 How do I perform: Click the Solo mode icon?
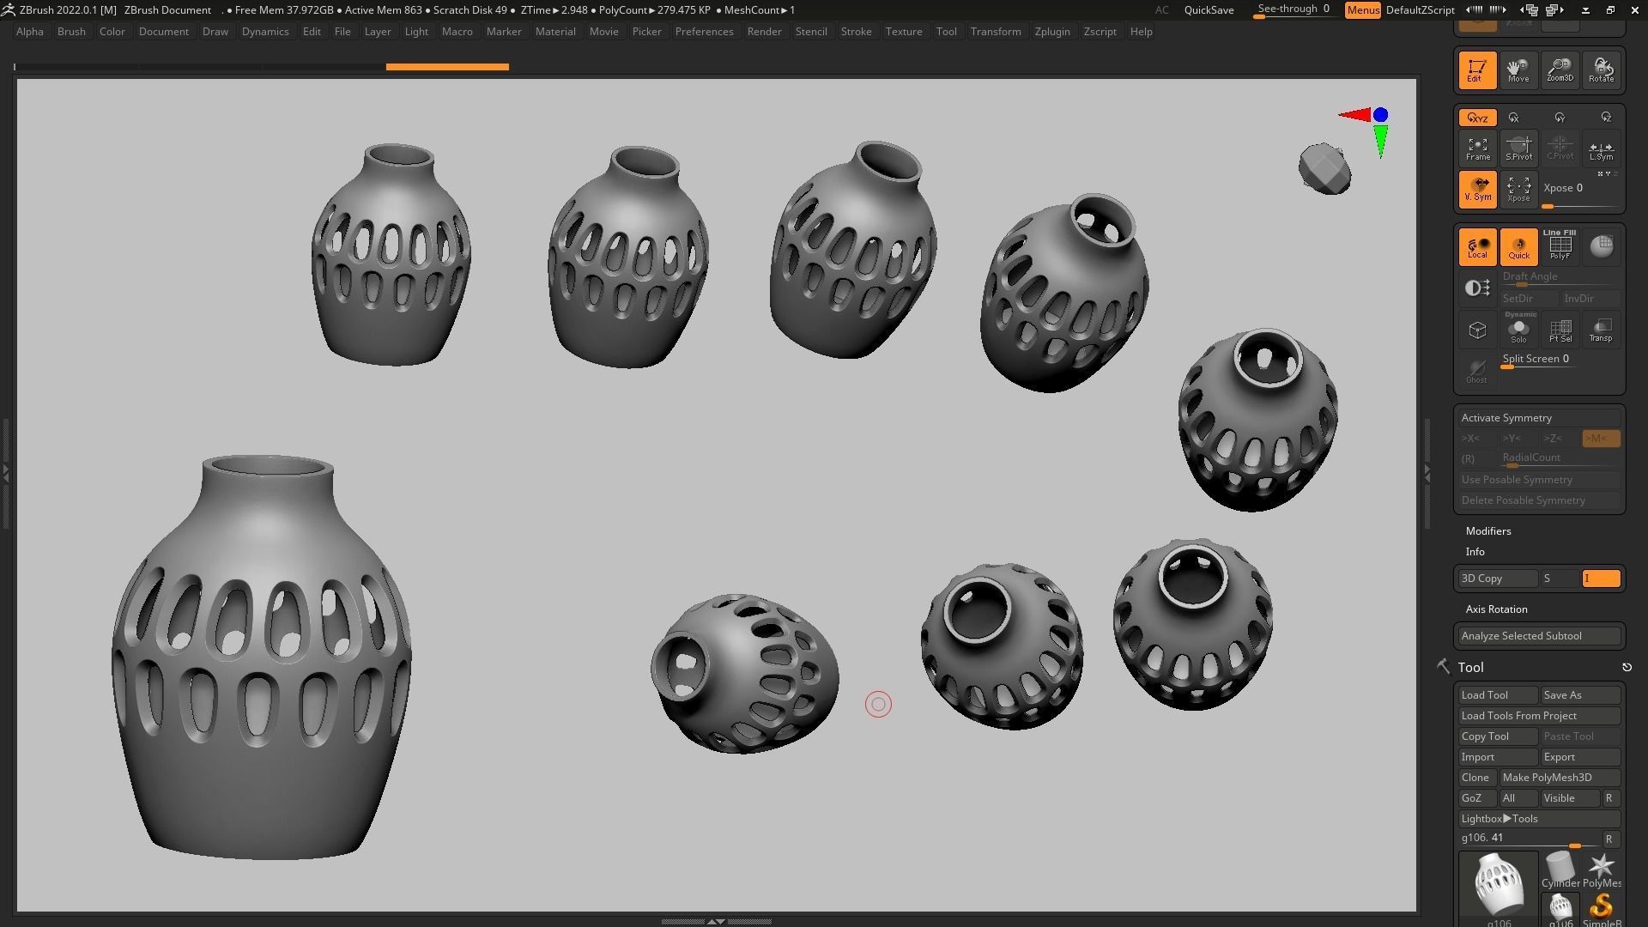click(x=1518, y=330)
